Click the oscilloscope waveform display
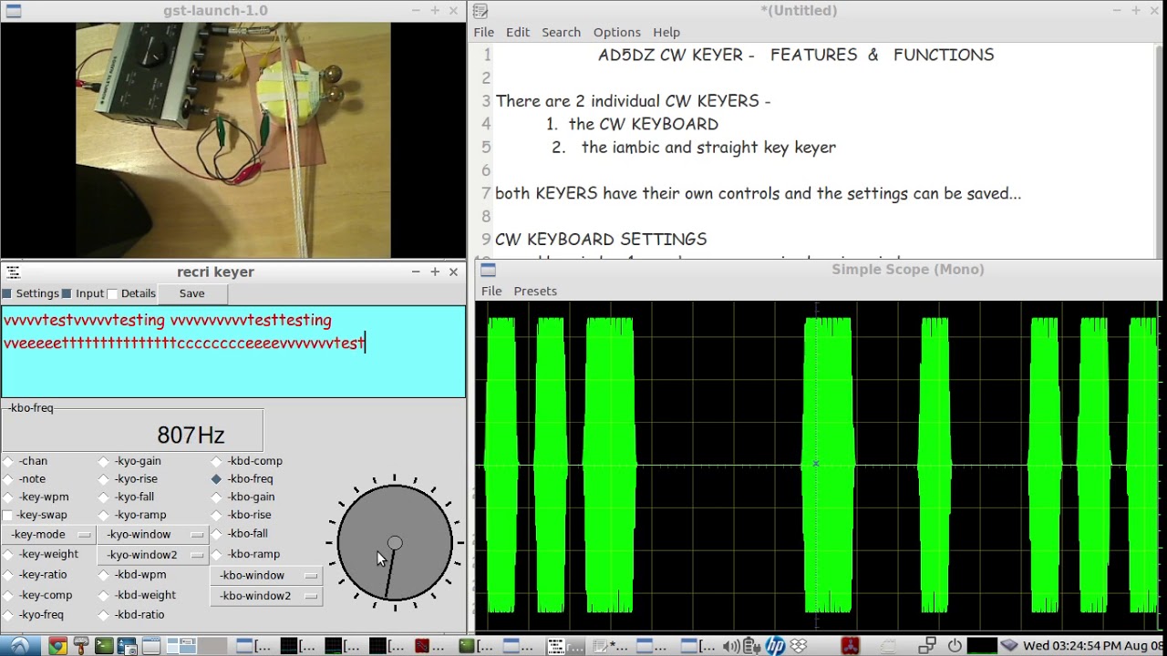Image resolution: width=1167 pixels, height=656 pixels. [x=817, y=465]
